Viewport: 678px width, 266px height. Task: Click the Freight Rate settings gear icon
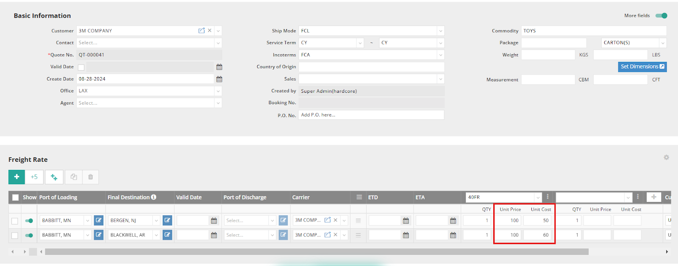(666, 158)
